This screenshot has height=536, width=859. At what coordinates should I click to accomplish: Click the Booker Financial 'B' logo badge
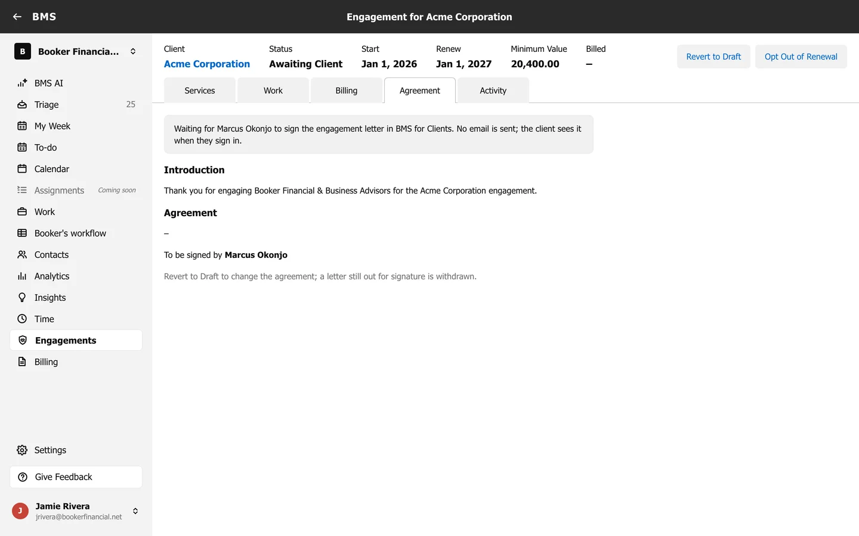(x=23, y=51)
